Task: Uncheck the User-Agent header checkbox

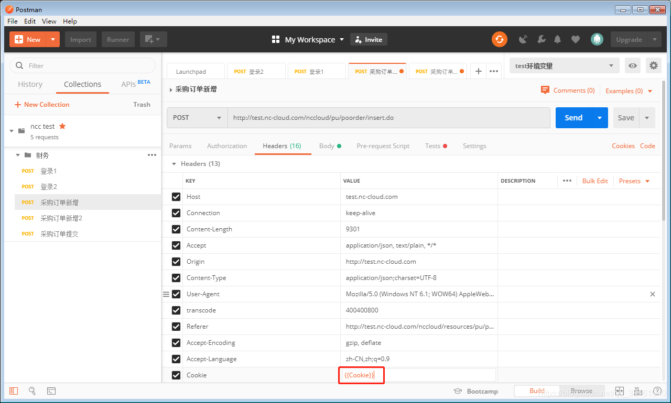Action: [176, 294]
